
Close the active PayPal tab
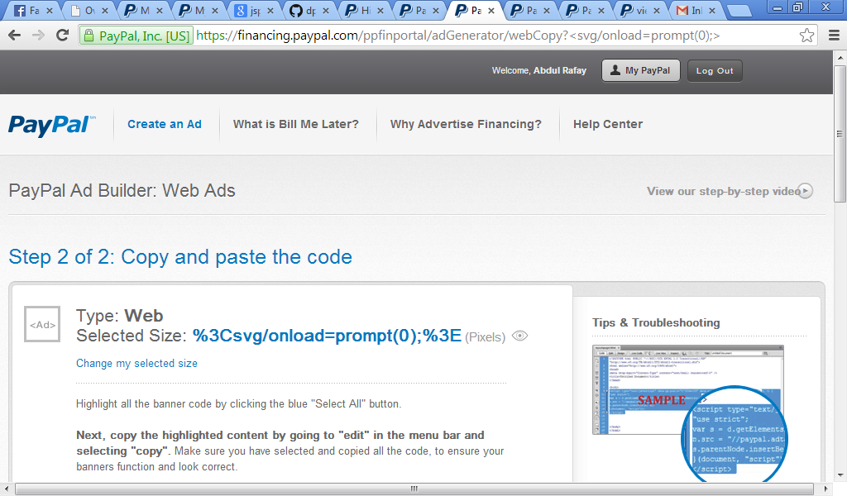[x=491, y=10]
